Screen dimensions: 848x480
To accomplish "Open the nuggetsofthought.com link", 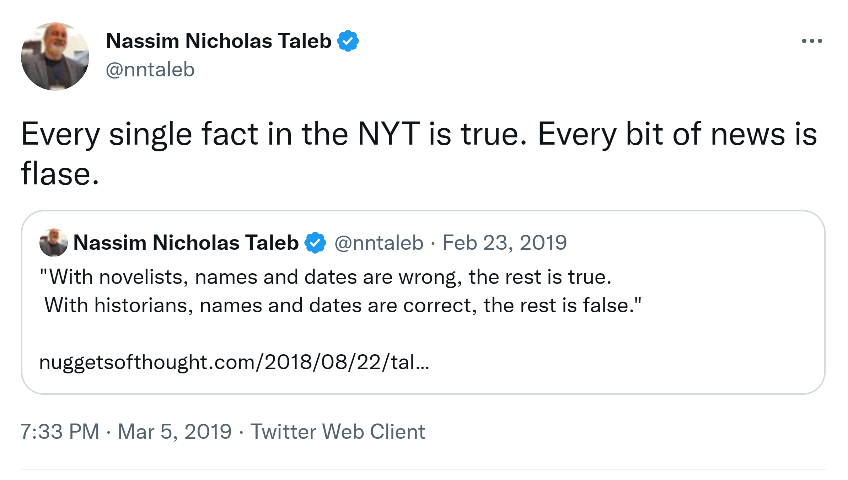I will tap(234, 362).
